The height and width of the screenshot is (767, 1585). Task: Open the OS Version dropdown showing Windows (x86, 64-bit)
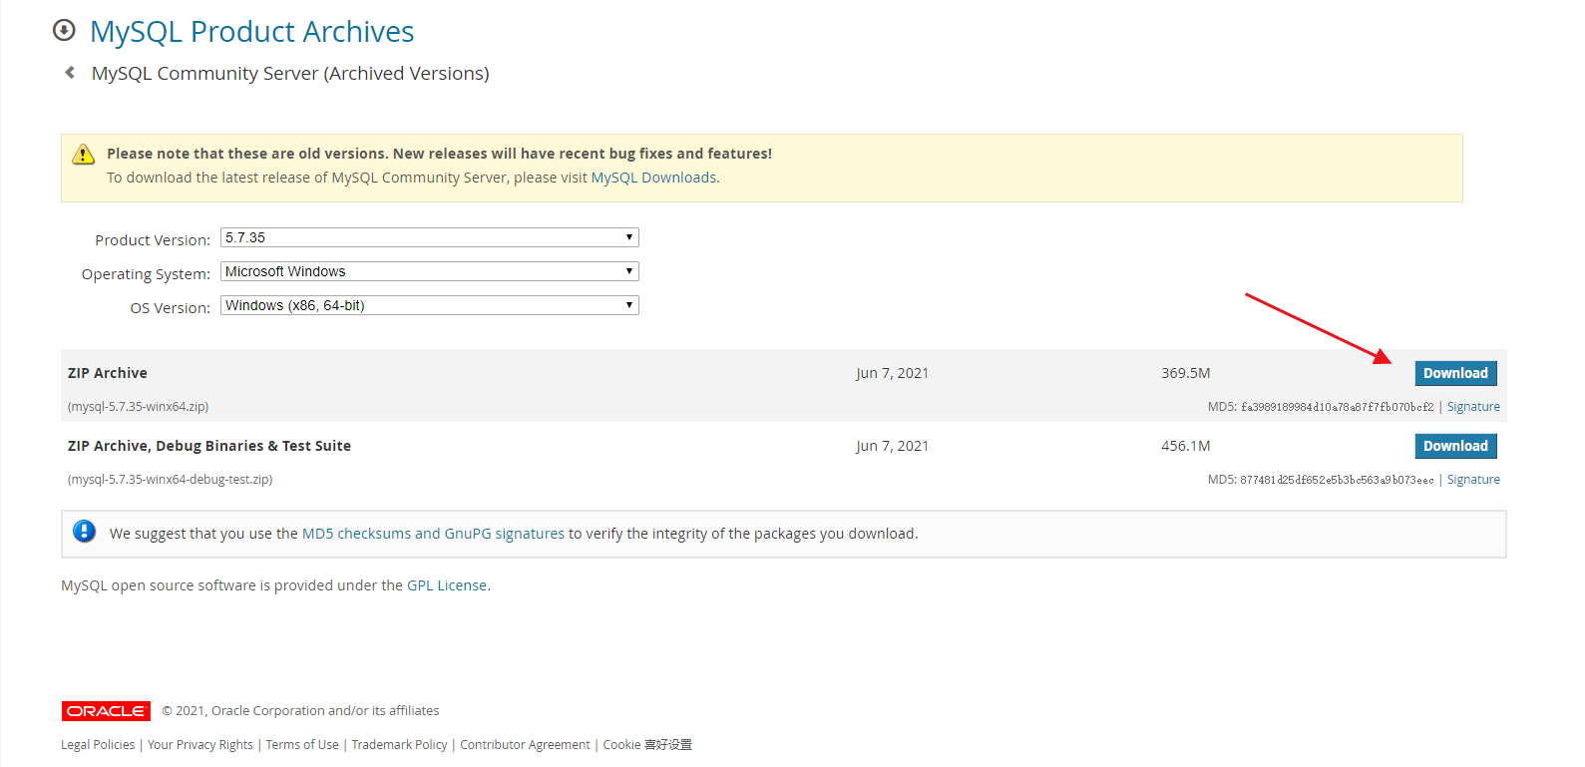pyautogui.click(x=430, y=305)
